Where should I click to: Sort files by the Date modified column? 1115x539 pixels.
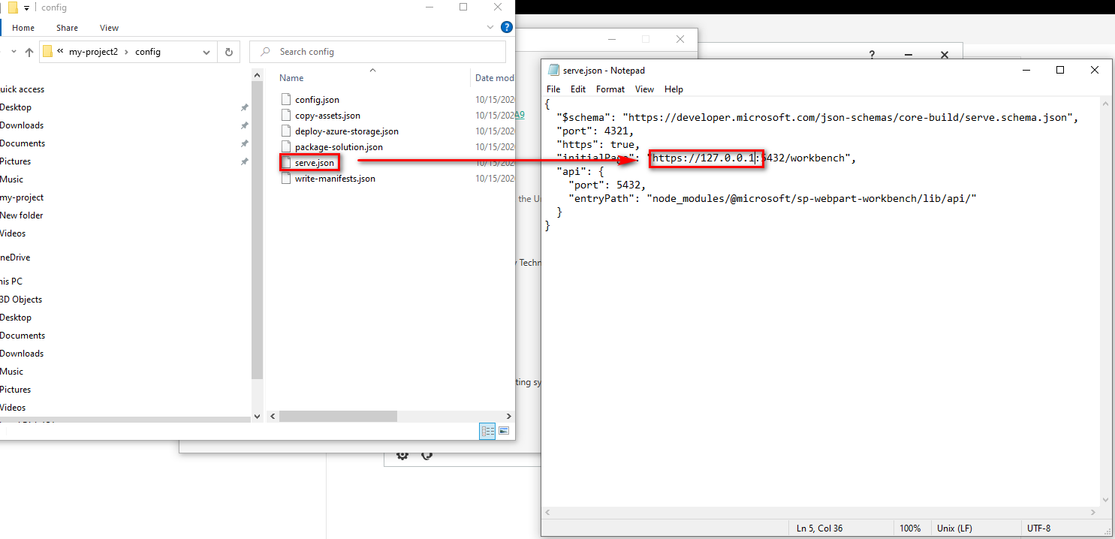pos(495,78)
